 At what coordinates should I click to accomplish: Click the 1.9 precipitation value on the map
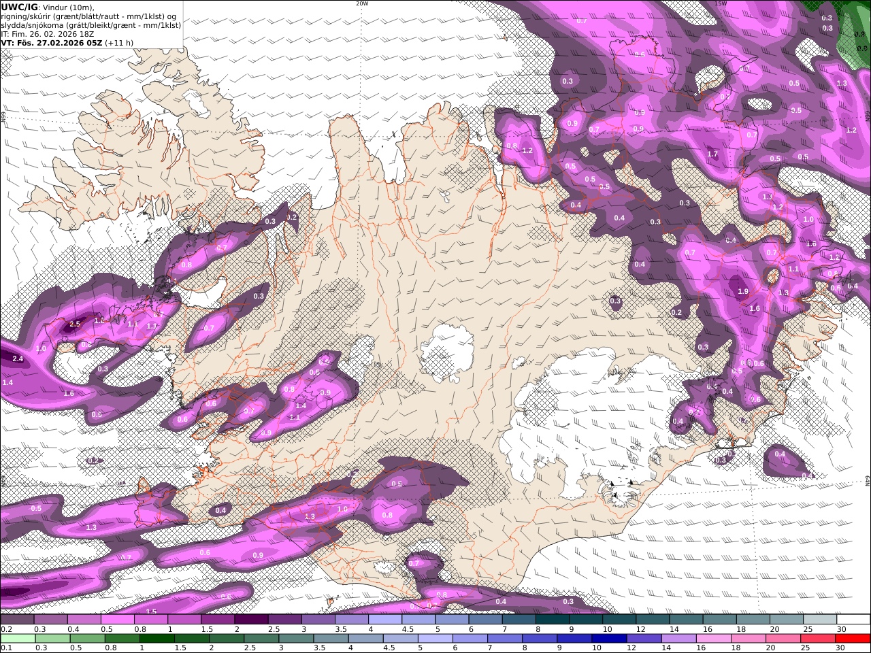(x=743, y=292)
